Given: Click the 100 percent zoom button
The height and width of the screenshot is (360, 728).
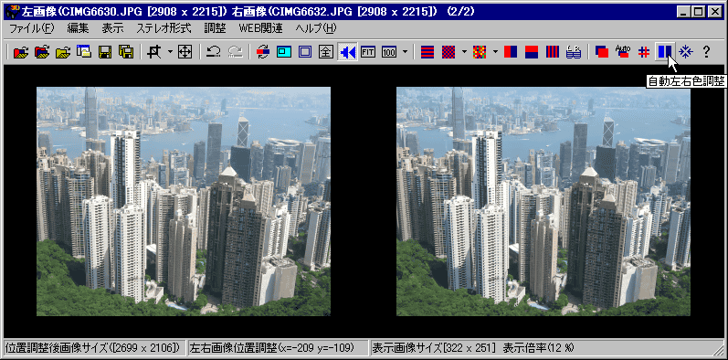Looking at the screenshot, I should point(389,52).
